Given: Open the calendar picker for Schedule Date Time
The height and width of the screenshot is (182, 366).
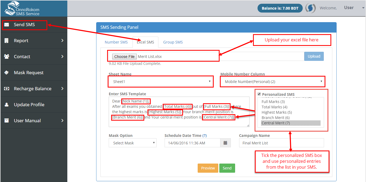Looking at the screenshot, I should (x=225, y=143).
